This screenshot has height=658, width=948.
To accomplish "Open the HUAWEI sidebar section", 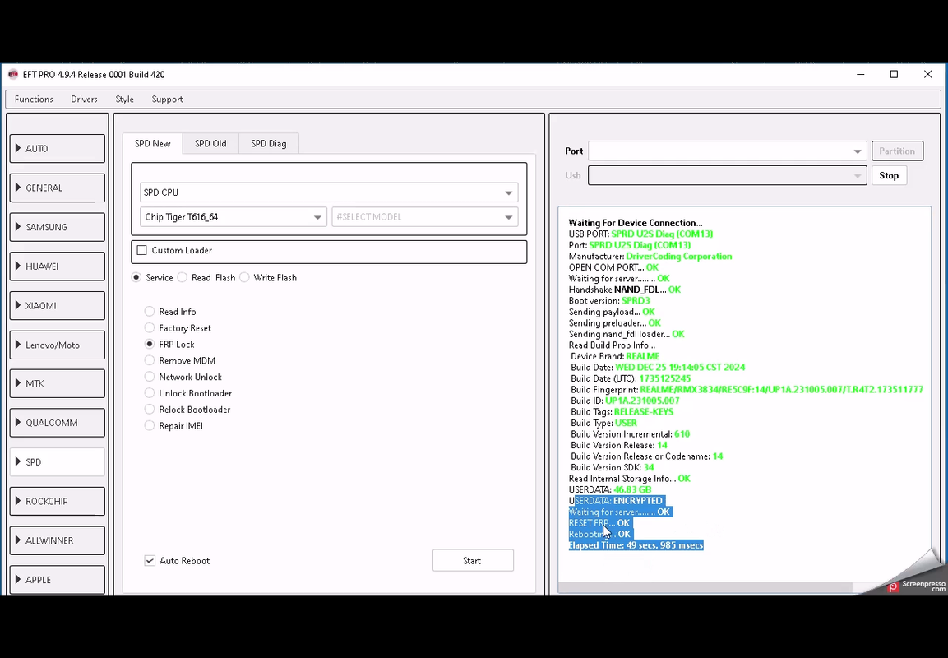I will coord(58,266).
